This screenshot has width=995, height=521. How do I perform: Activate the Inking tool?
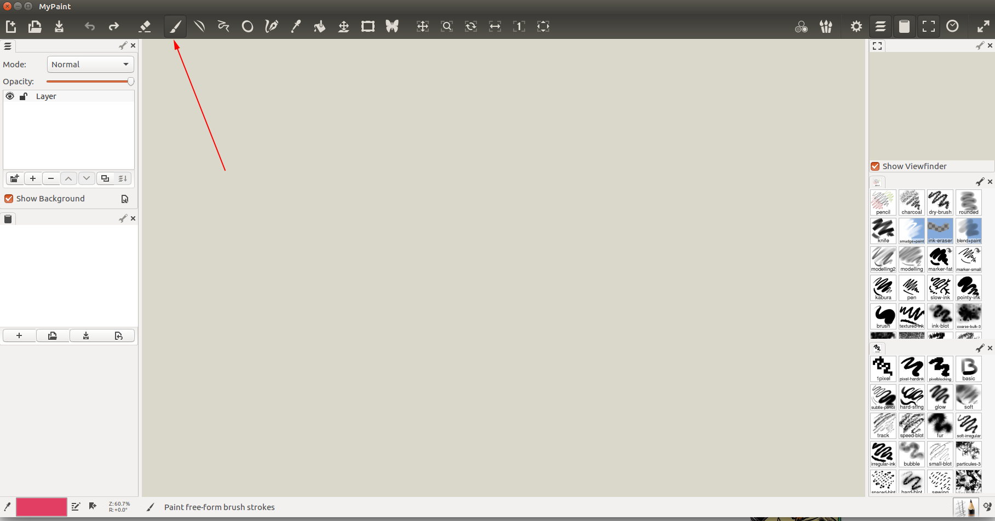(271, 26)
